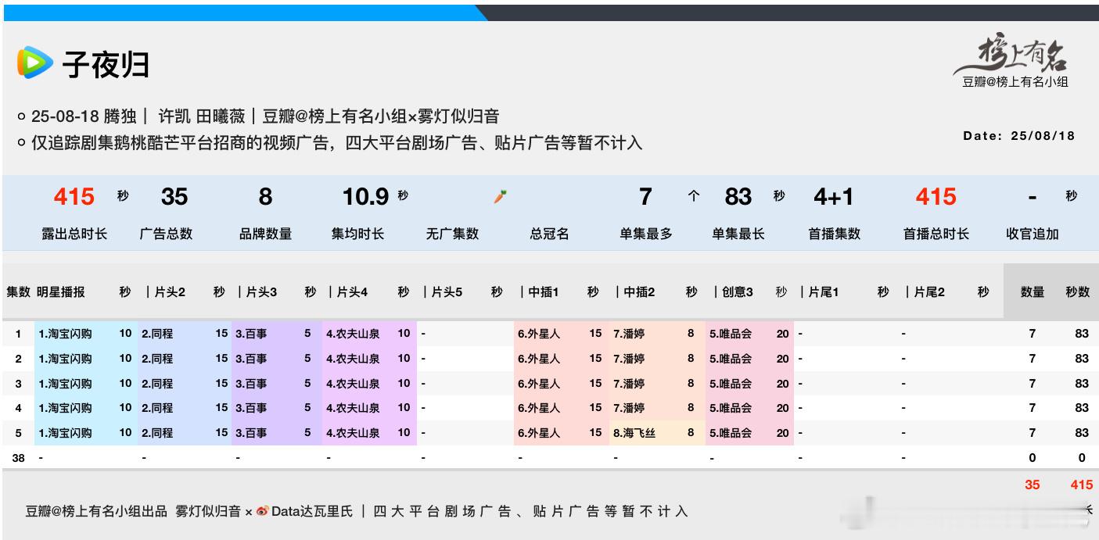Click the 10.9 value above 集均时长
The image size is (1099, 540).
click(x=366, y=197)
